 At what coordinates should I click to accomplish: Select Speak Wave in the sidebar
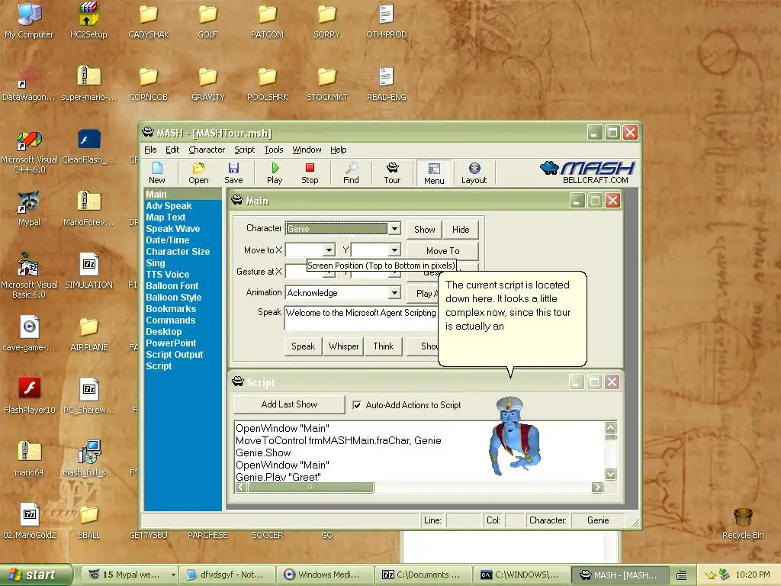[x=173, y=229]
